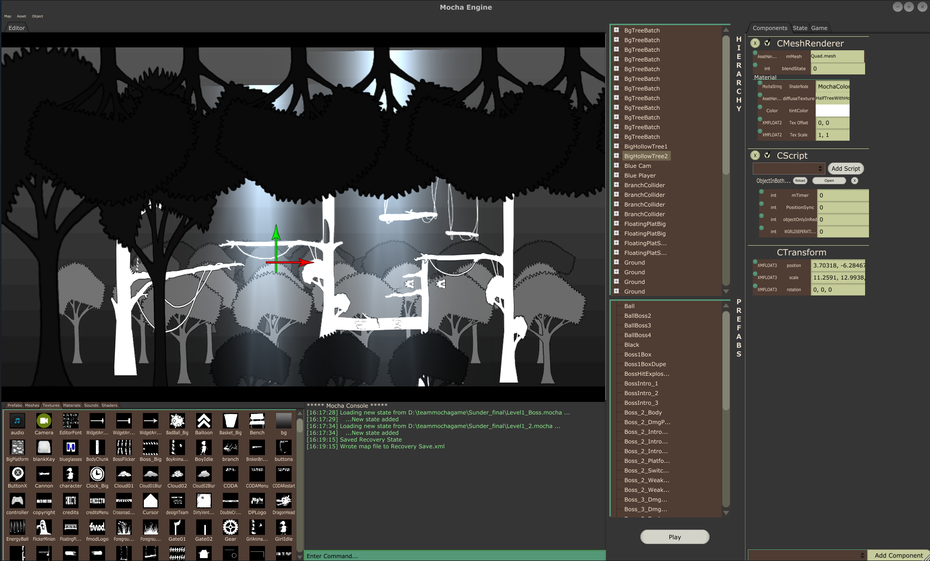
Task: Click the Add Component button
Action: 899,555
